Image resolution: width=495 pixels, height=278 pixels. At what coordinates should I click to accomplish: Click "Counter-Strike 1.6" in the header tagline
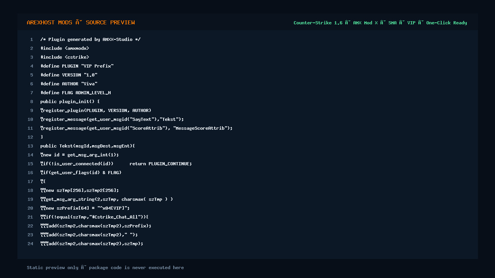coord(318,23)
